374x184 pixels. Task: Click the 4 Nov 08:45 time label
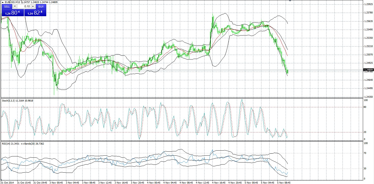click(186, 182)
